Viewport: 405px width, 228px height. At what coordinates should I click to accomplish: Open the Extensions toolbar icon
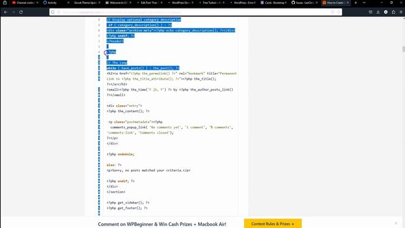394,12
